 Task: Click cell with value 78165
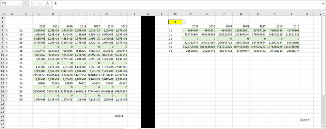39,83
